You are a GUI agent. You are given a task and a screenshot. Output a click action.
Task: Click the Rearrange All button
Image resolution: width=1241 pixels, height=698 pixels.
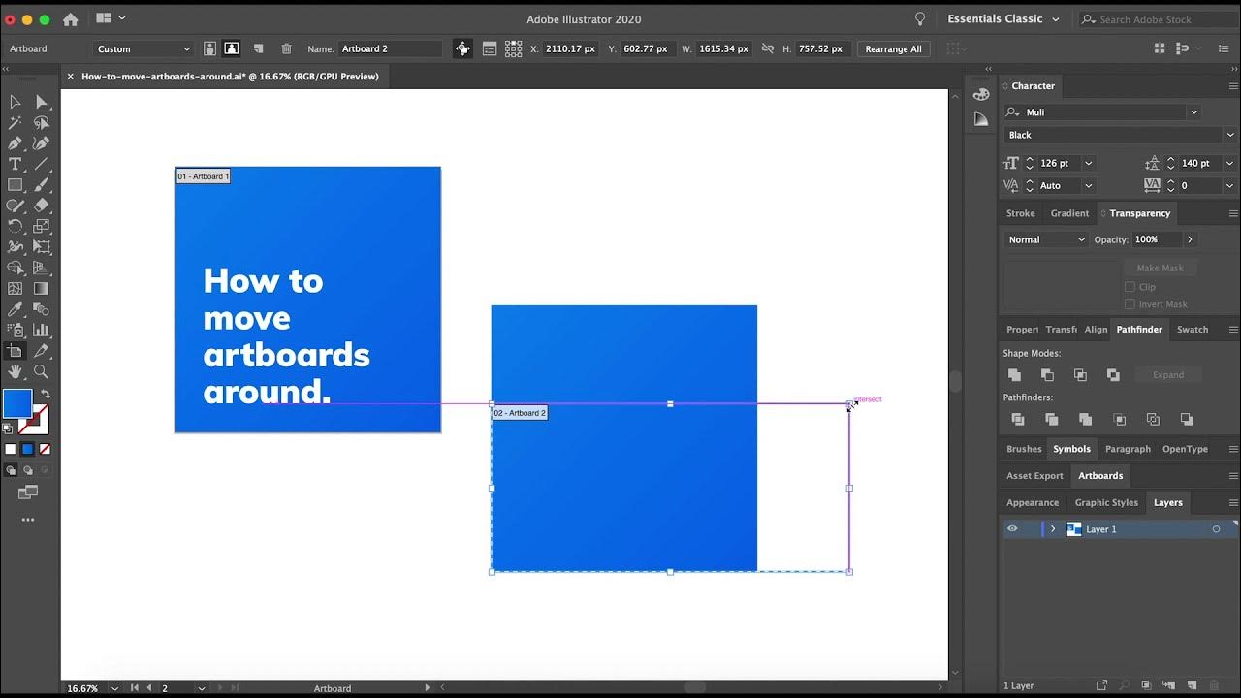tap(893, 48)
